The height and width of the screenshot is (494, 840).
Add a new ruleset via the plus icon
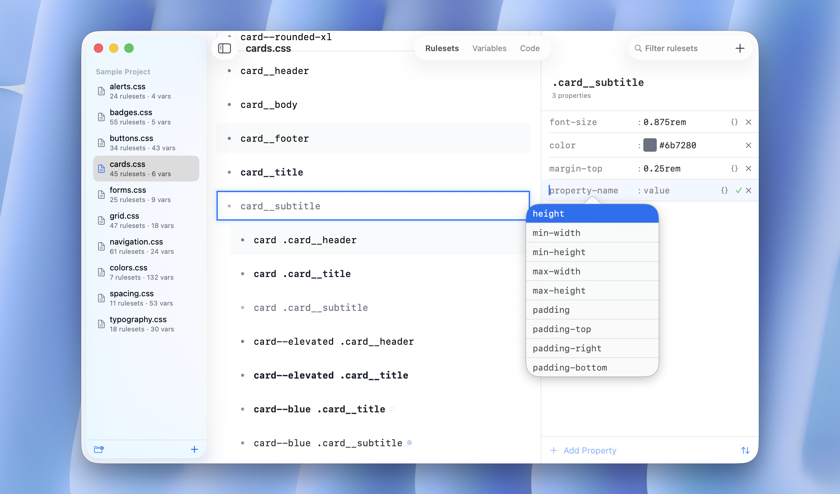(740, 48)
